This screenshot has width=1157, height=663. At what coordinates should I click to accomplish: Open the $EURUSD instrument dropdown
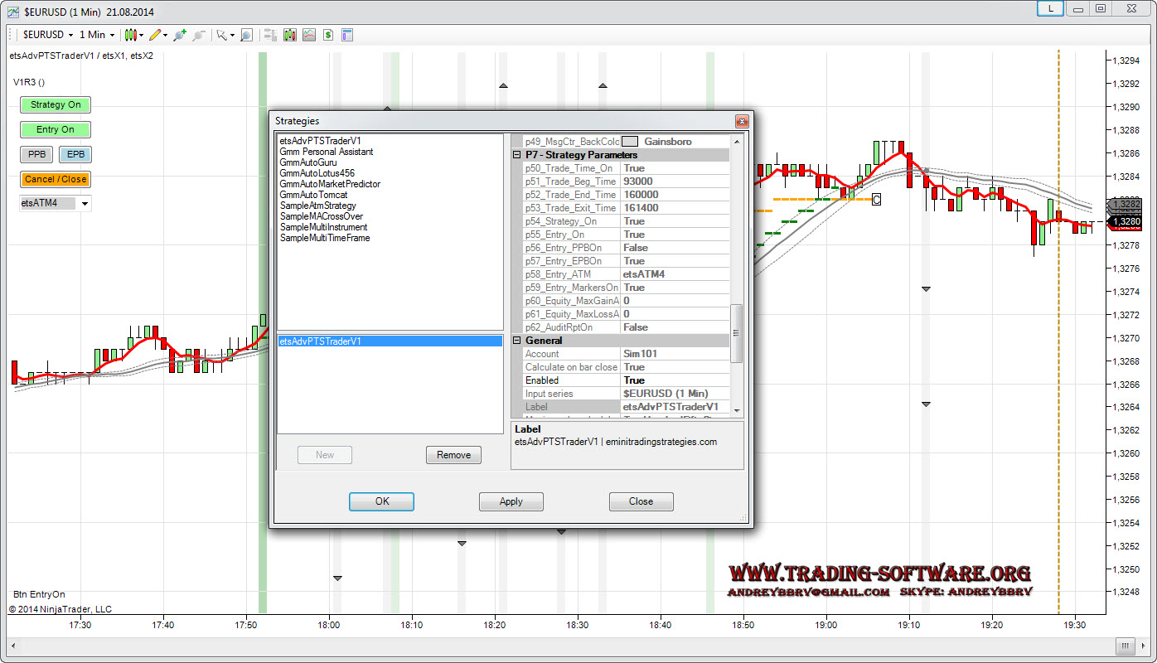click(49, 35)
